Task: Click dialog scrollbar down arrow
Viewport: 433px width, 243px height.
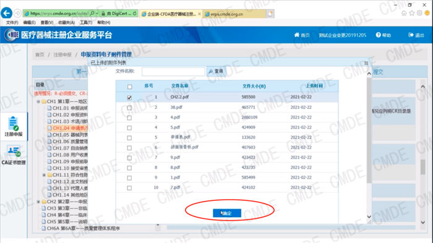Action: coord(369,217)
